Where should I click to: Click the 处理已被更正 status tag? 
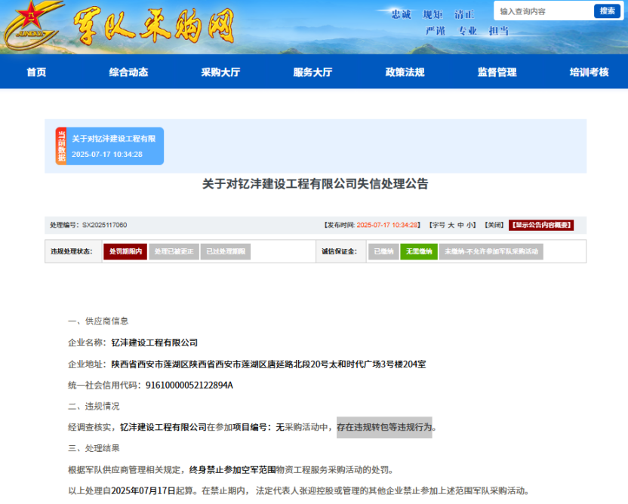coord(174,251)
